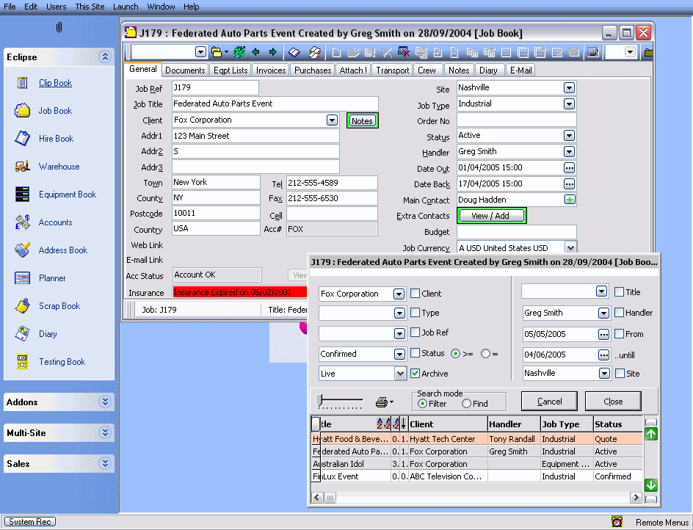The height and width of the screenshot is (530, 693).
Task: Click the single open book toolbar icon
Action: (x=294, y=53)
